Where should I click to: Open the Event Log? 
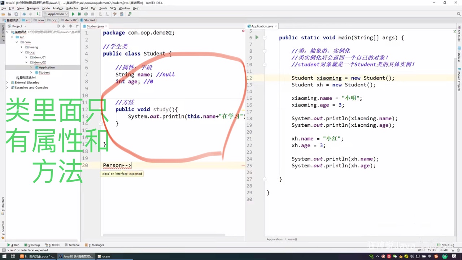coord(446,245)
